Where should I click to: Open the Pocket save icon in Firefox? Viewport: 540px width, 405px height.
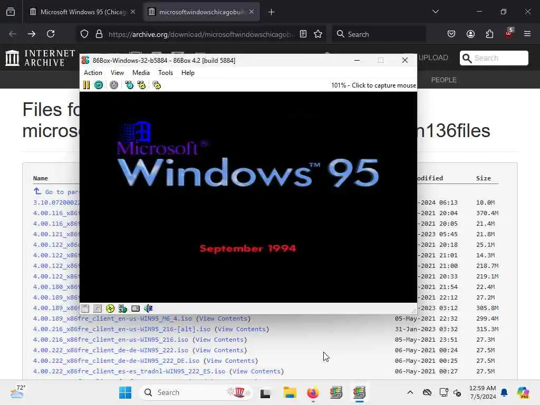451,34
